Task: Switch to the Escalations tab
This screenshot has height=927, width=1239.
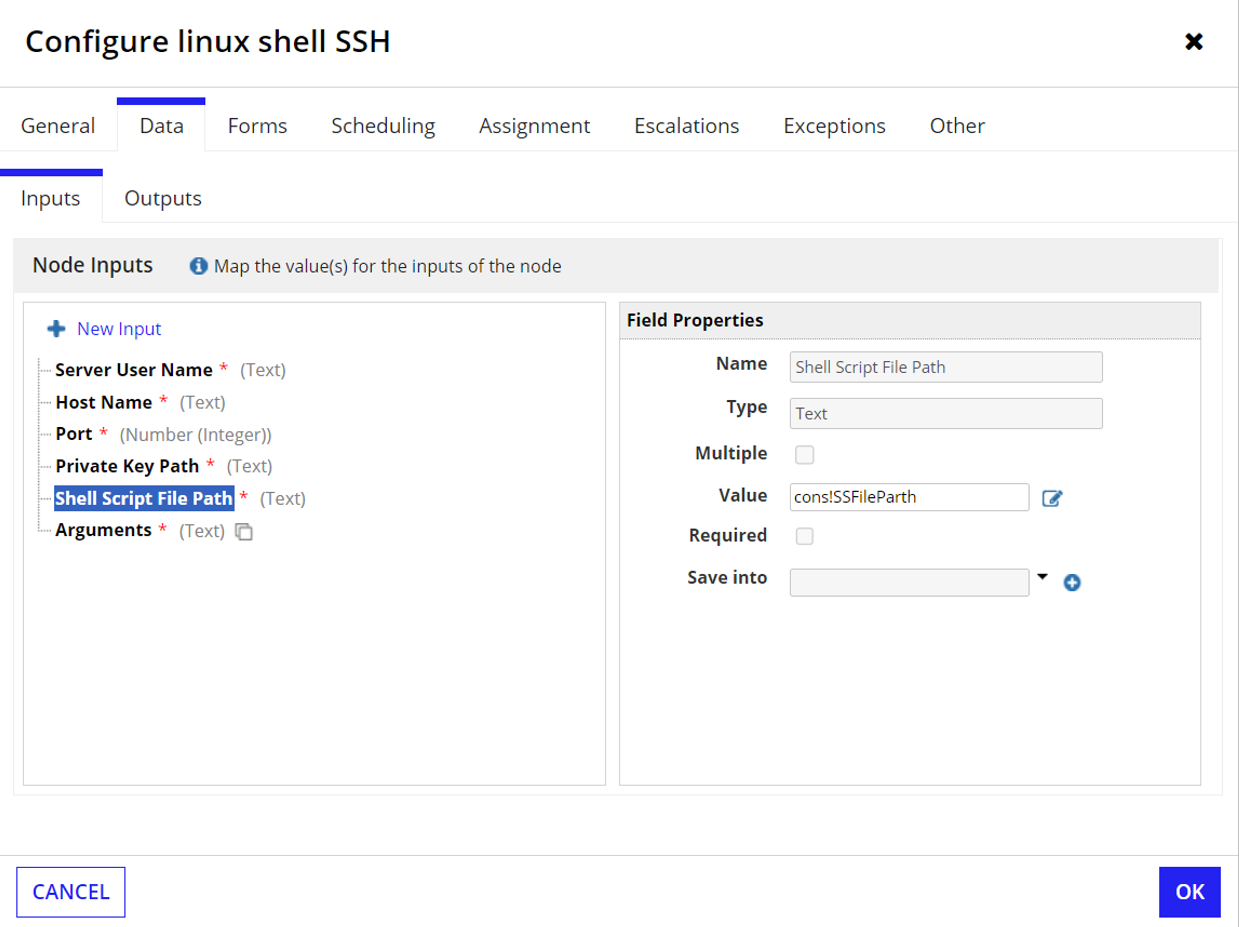Action: pos(687,126)
